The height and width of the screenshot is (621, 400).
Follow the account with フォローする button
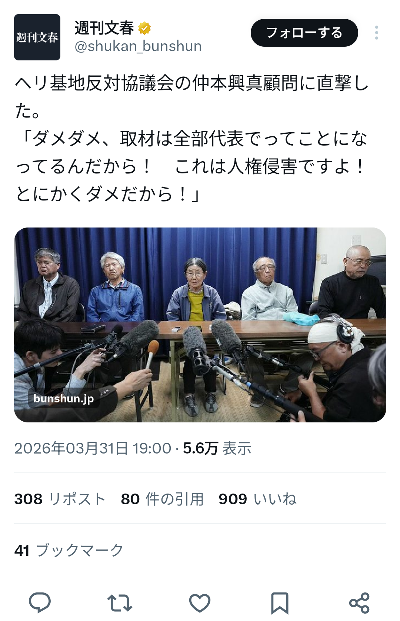click(x=304, y=33)
